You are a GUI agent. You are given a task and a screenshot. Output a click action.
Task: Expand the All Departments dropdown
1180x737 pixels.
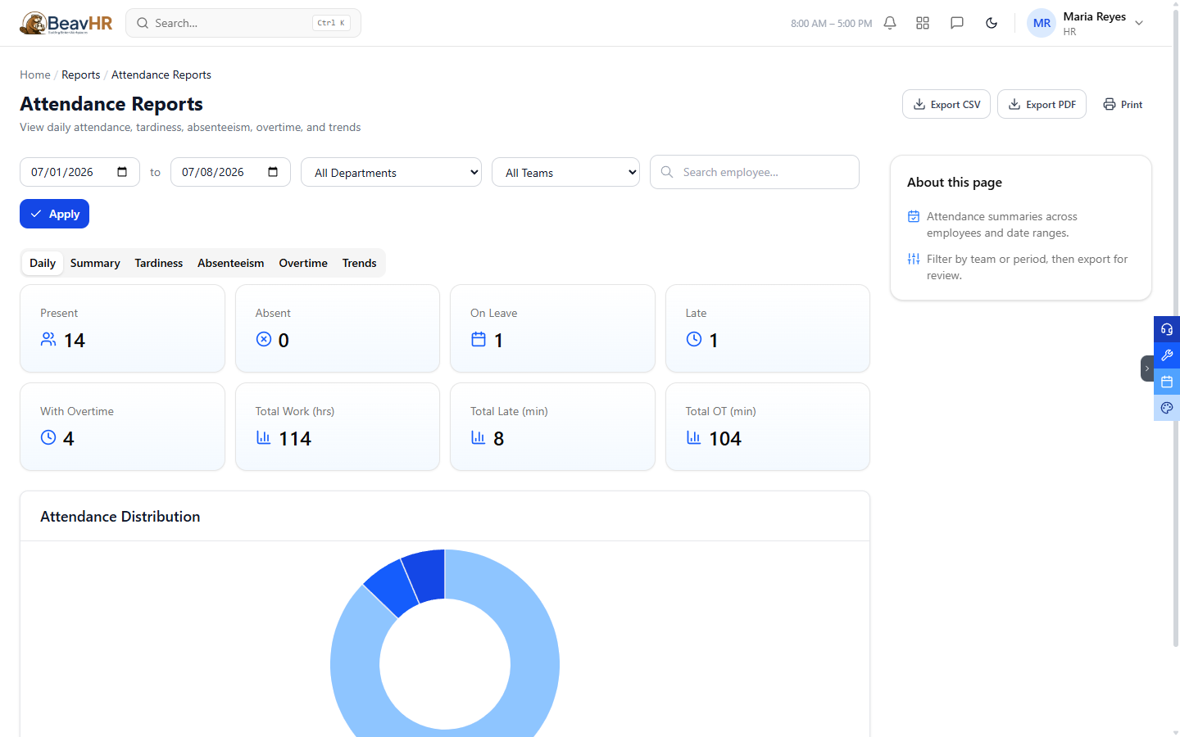pyautogui.click(x=392, y=173)
